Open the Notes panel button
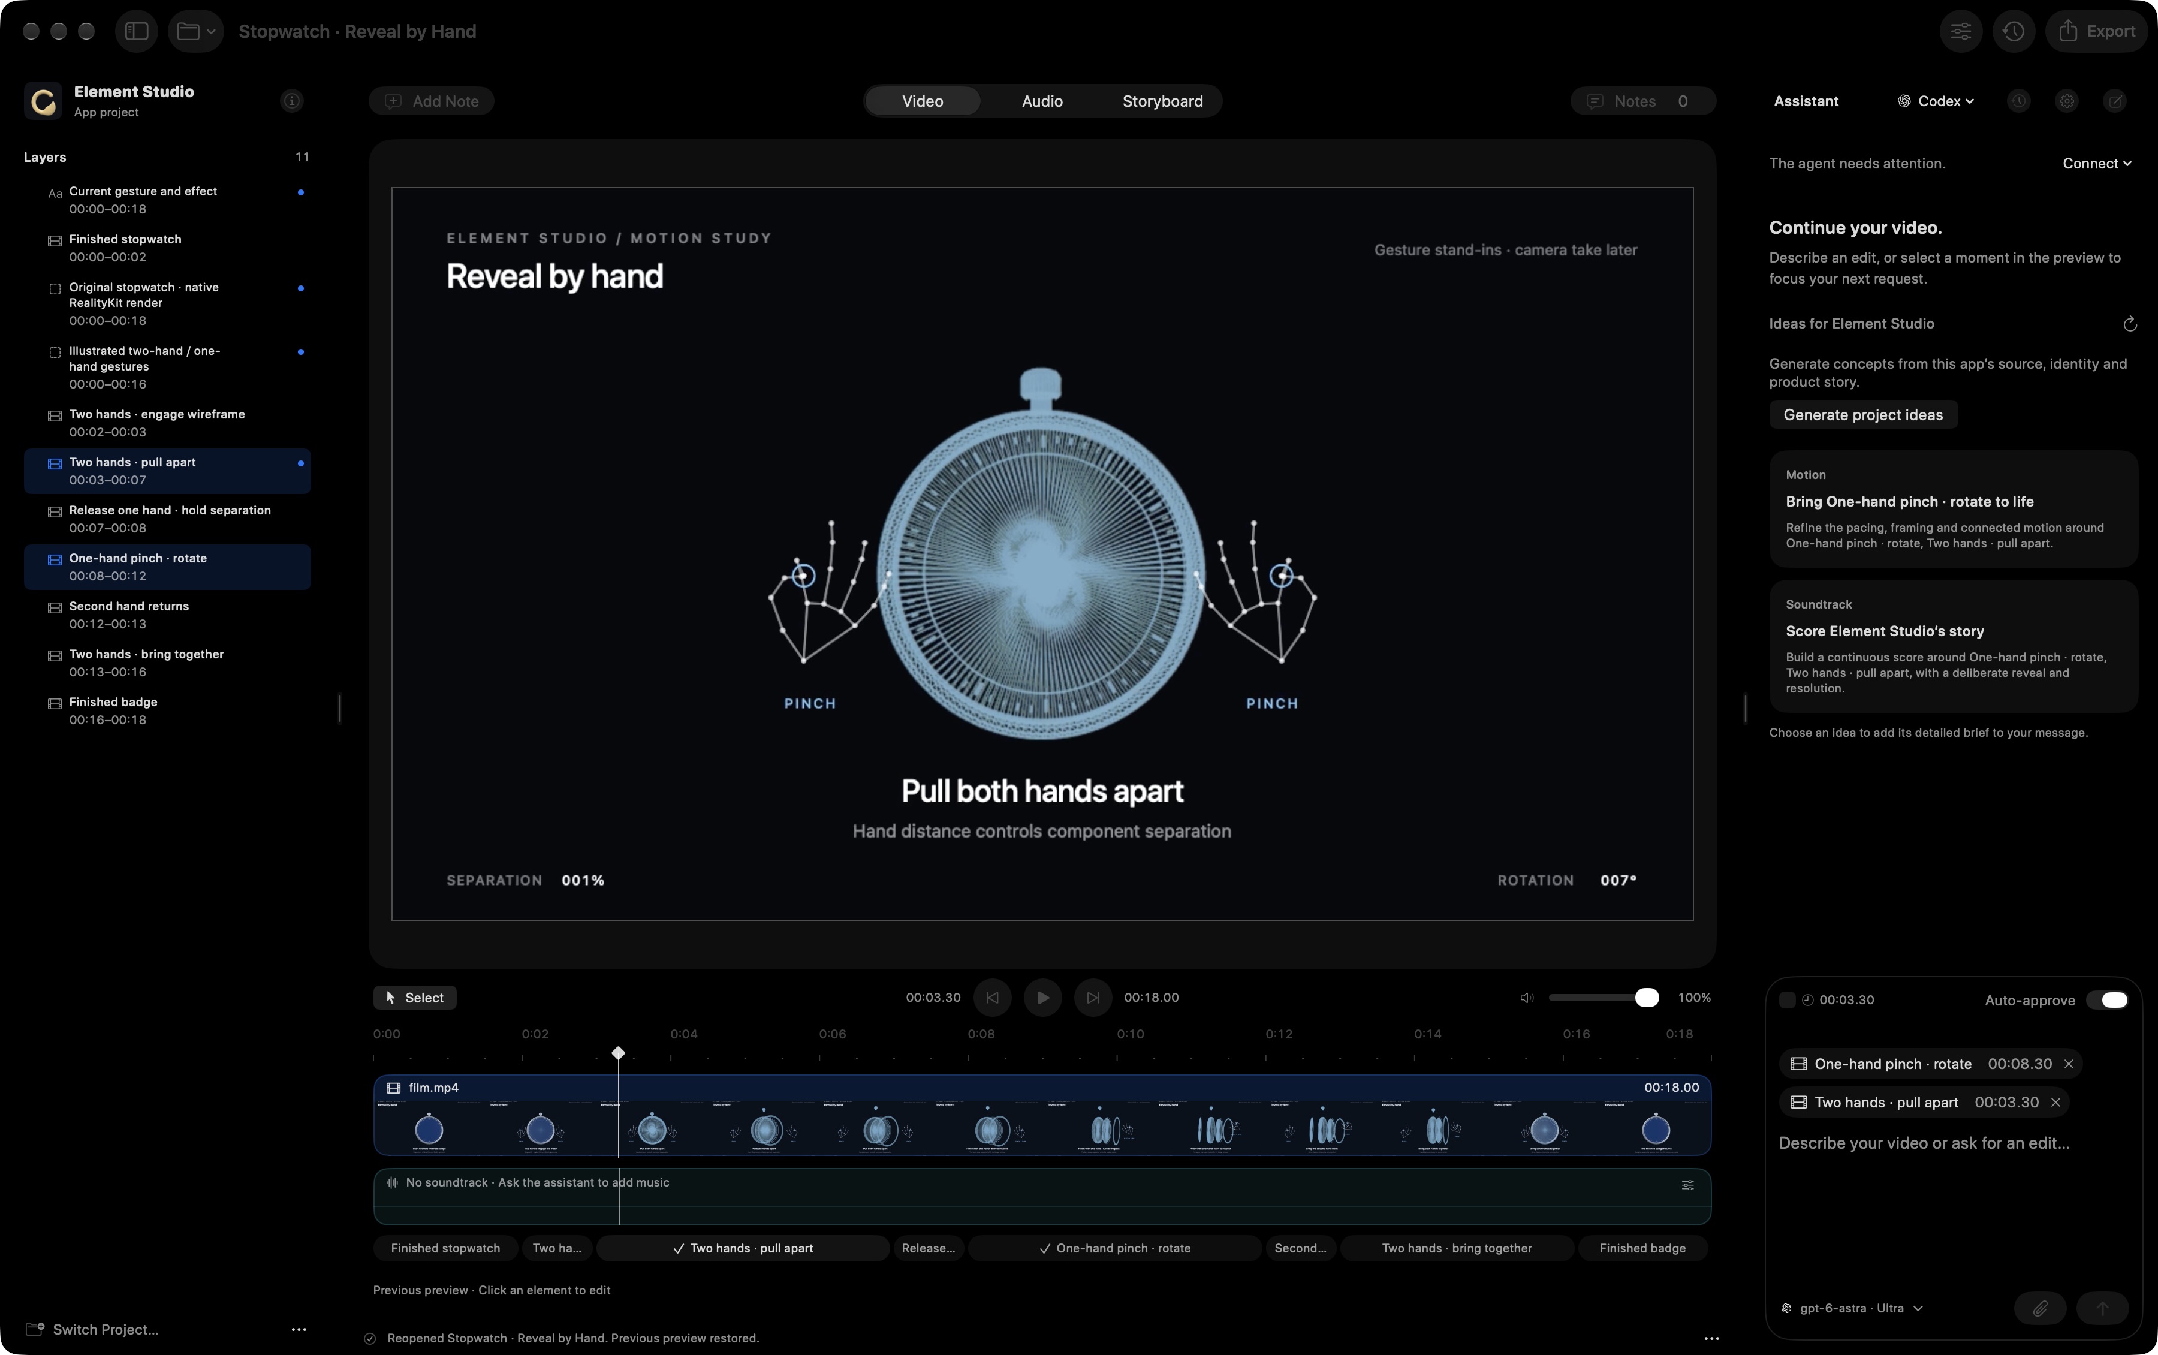Image resolution: width=2158 pixels, height=1355 pixels. click(x=1642, y=101)
